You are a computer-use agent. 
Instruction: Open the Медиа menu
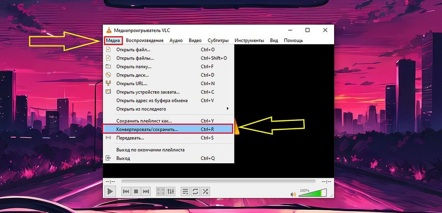coord(113,40)
